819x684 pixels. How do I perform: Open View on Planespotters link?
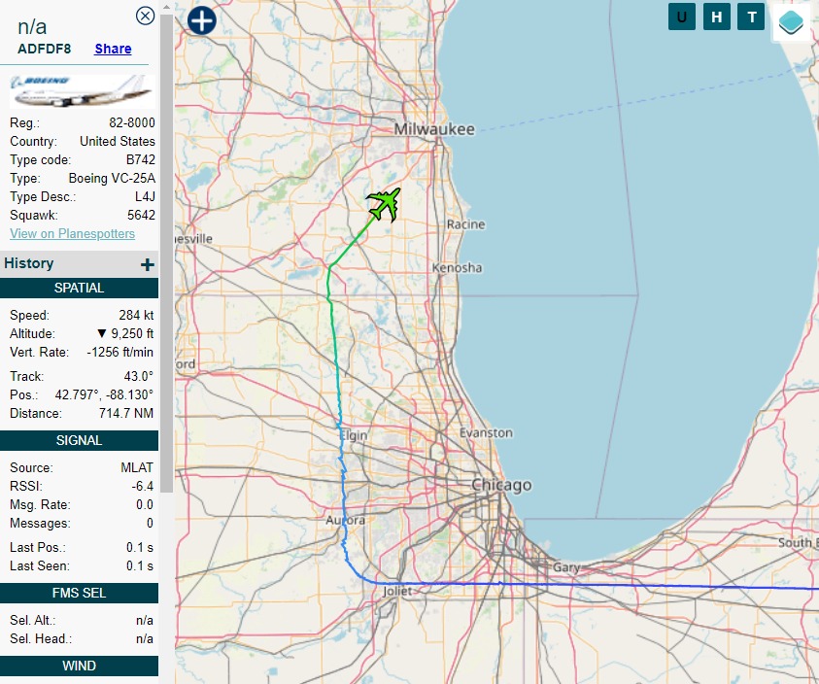point(72,233)
